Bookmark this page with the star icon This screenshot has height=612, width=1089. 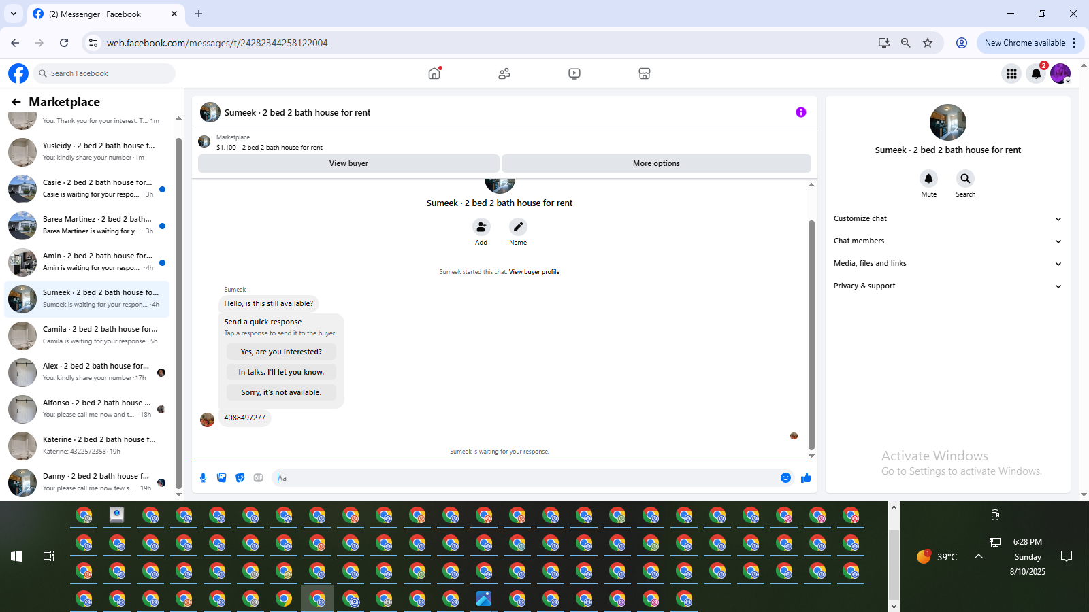click(927, 43)
